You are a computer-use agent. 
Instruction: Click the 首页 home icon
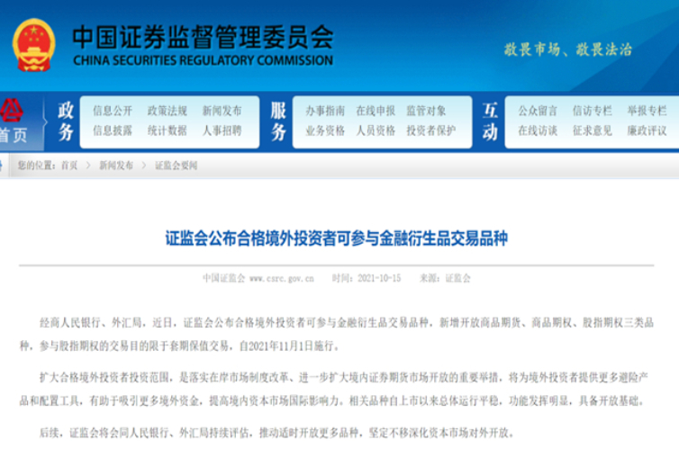point(14,121)
